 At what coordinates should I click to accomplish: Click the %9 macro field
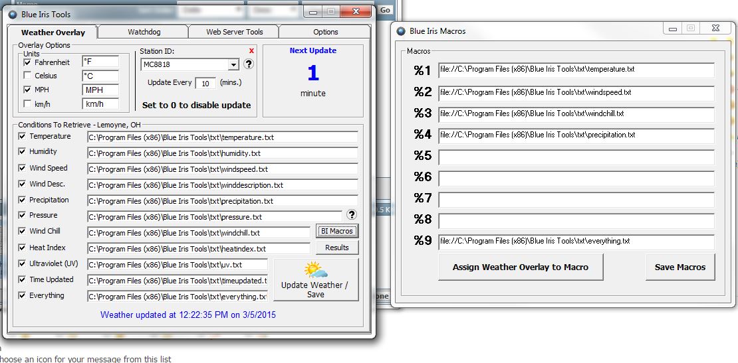pyautogui.click(x=576, y=242)
